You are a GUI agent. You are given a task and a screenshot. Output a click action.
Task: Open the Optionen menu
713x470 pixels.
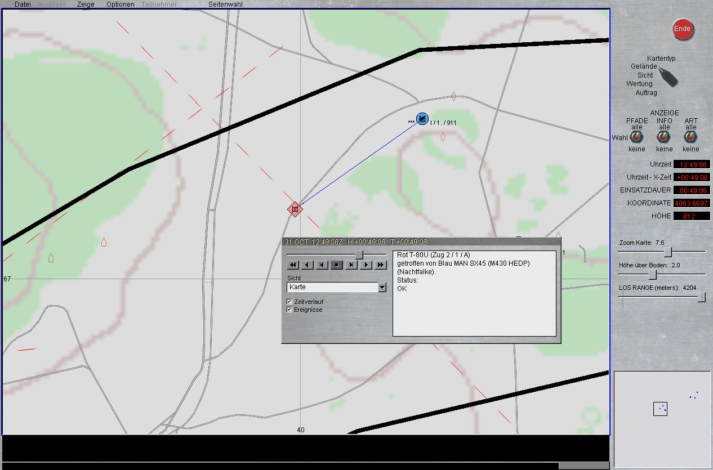click(120, 5)
